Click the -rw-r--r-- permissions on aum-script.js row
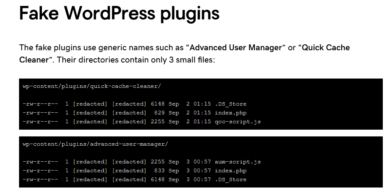The width and height of the screenshot is (390, 193). [40, 162]
